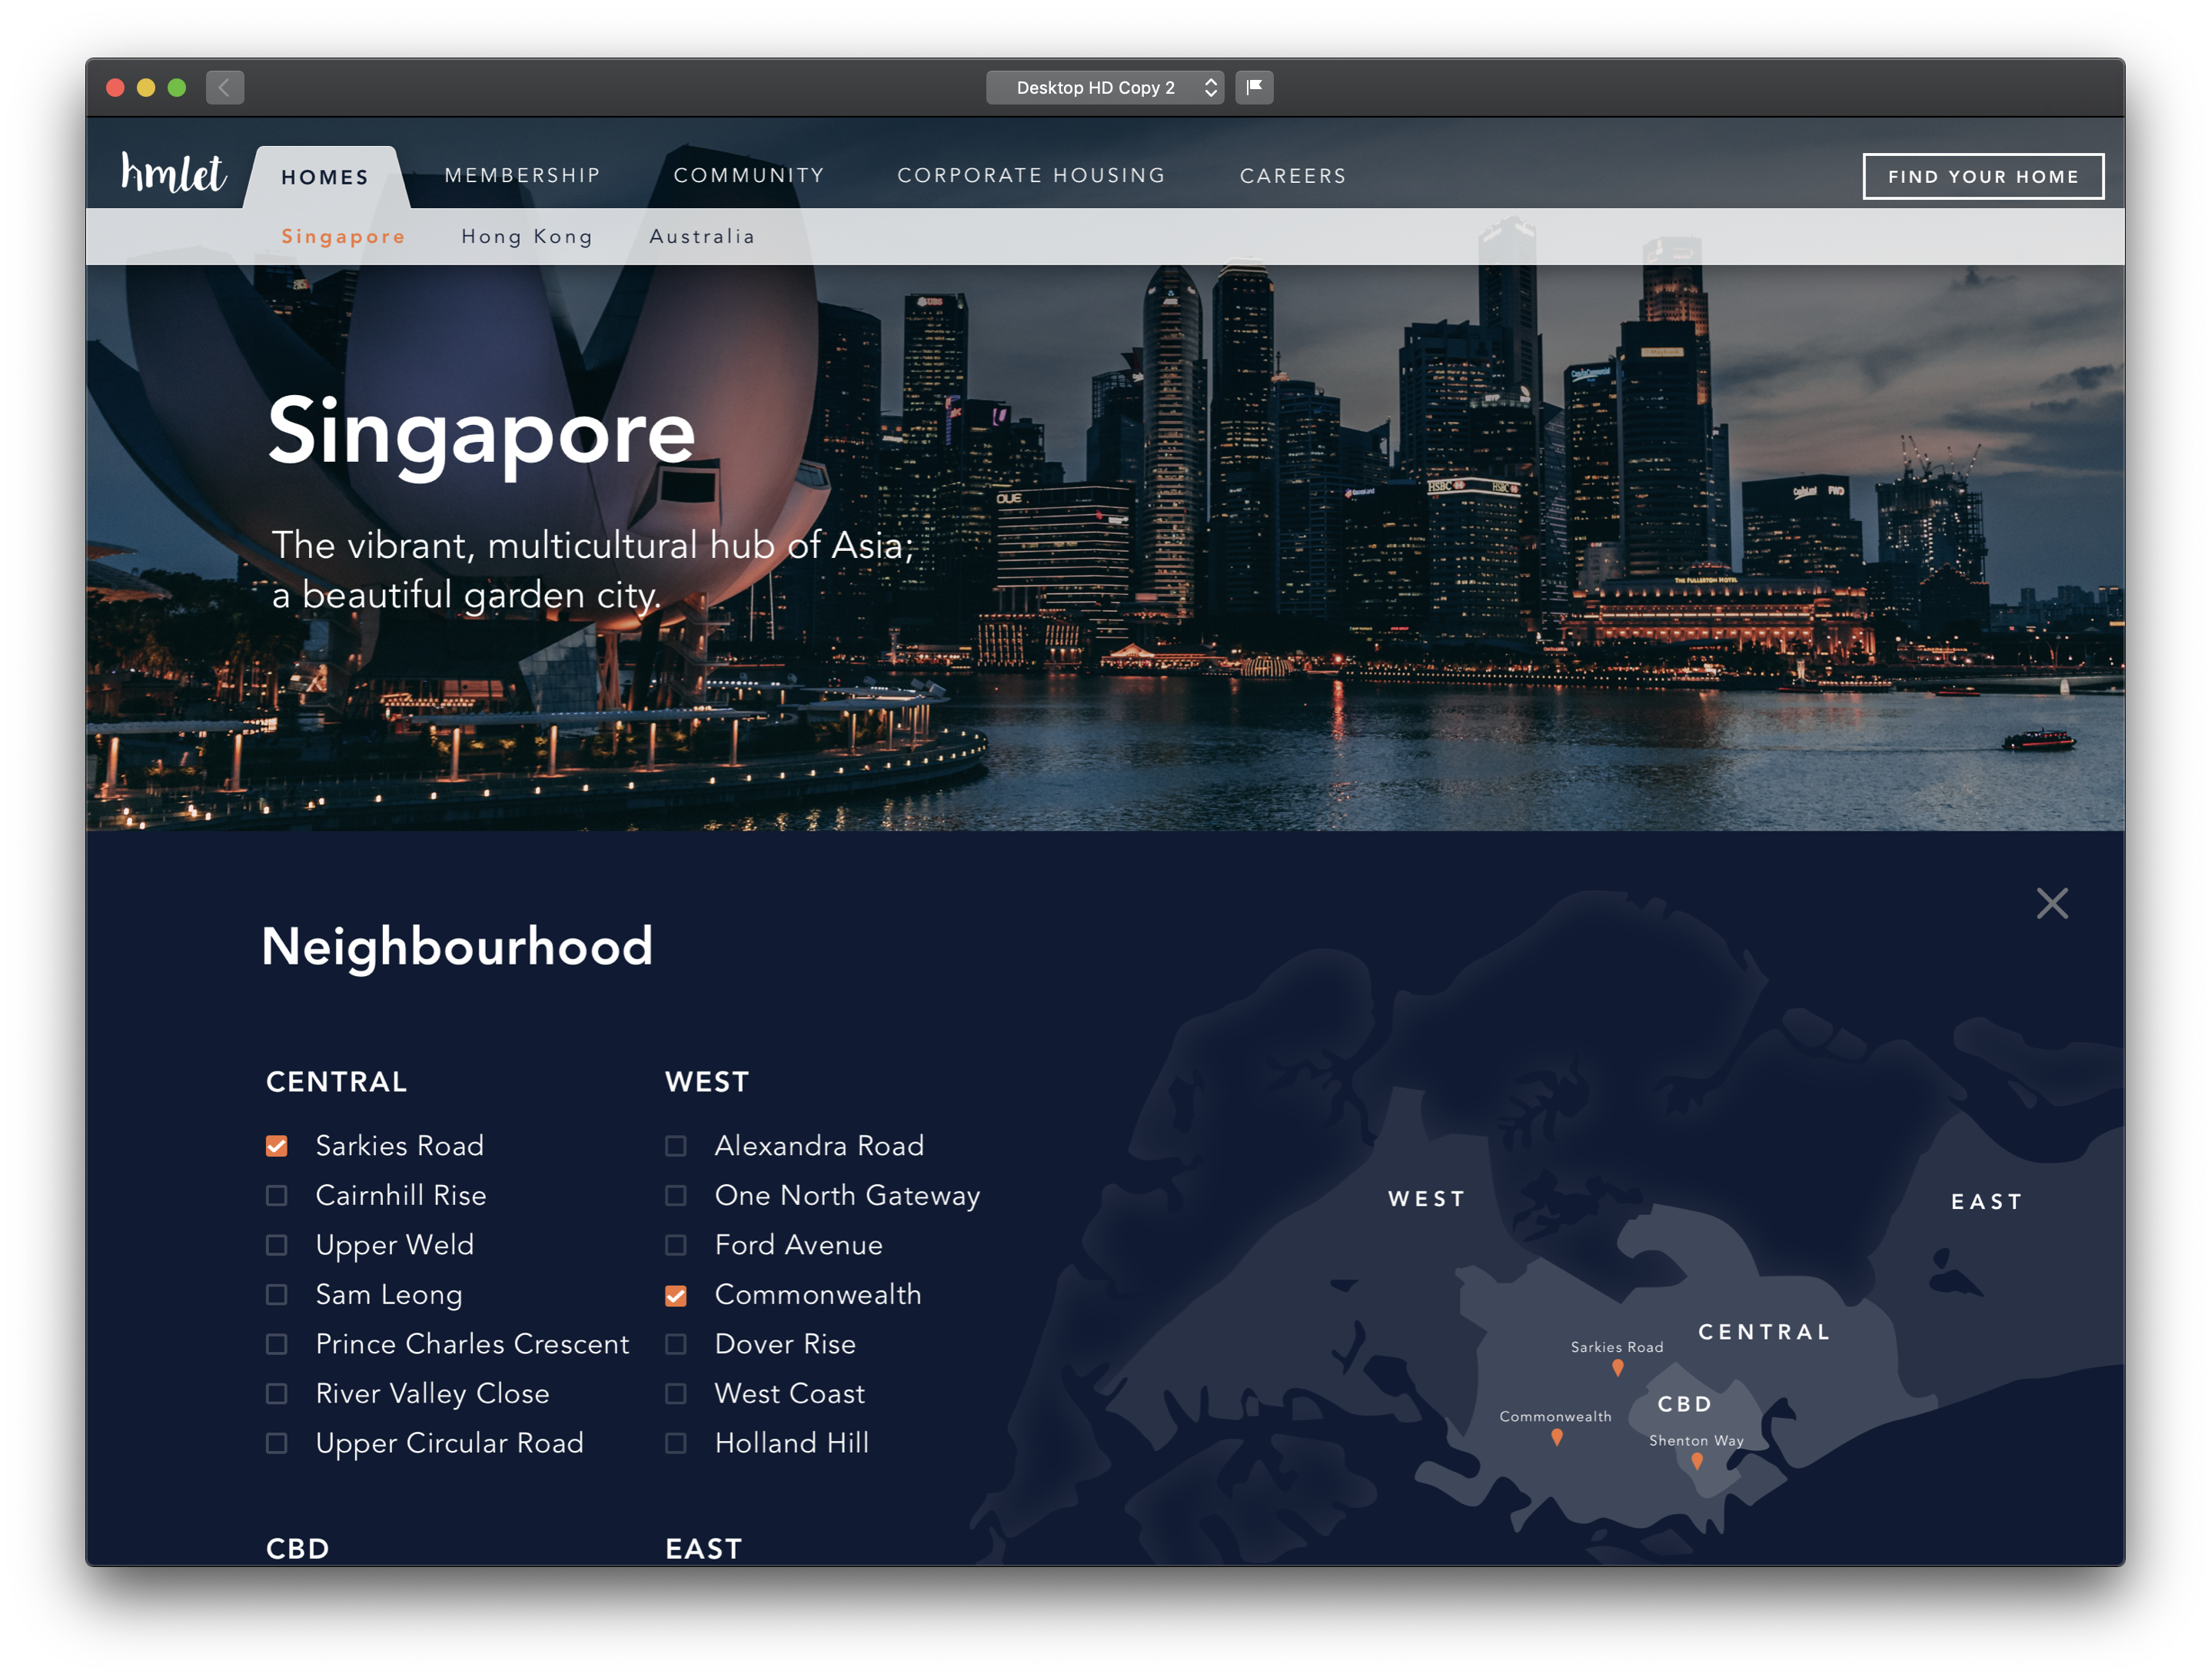
Task: Check the River Valley Close checkbox
Action: pyautogui.click(x=276, y=1393)
